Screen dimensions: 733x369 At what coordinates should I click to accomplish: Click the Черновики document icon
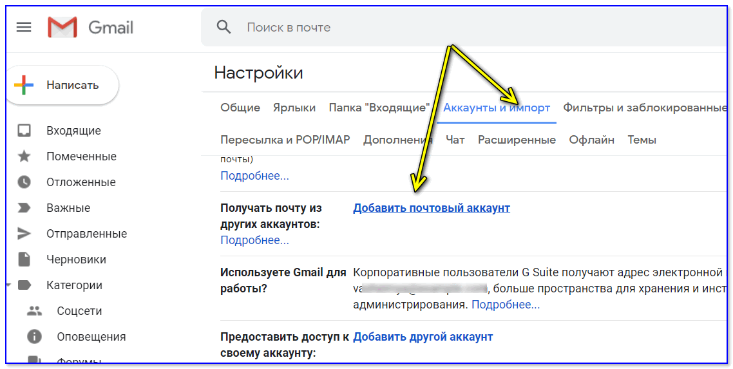tap(24, 259)
